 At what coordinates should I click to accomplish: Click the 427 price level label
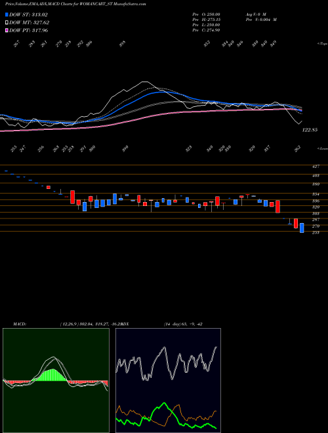point(316,167)
